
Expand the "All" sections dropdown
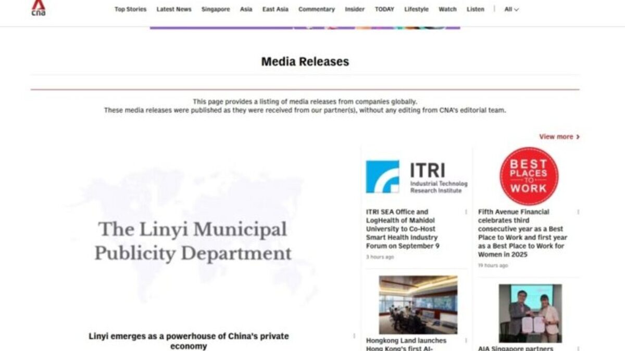510,9
